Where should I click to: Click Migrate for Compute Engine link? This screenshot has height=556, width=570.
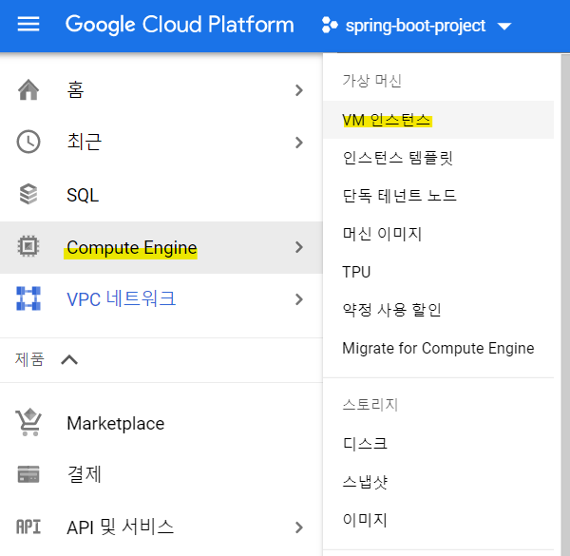point(438,348)
